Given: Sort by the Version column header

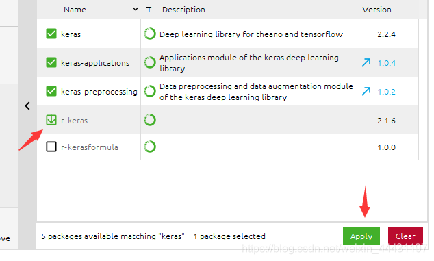Looking at the screenshot, I should (376, 10).
